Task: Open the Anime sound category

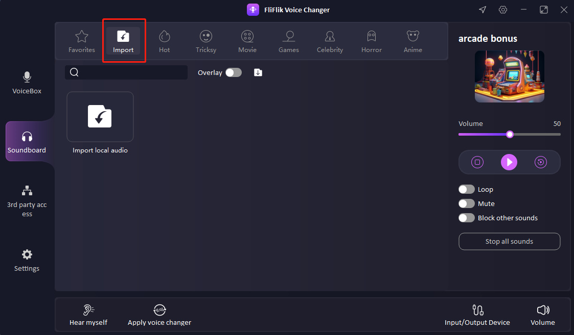Action: click(412, 41)
